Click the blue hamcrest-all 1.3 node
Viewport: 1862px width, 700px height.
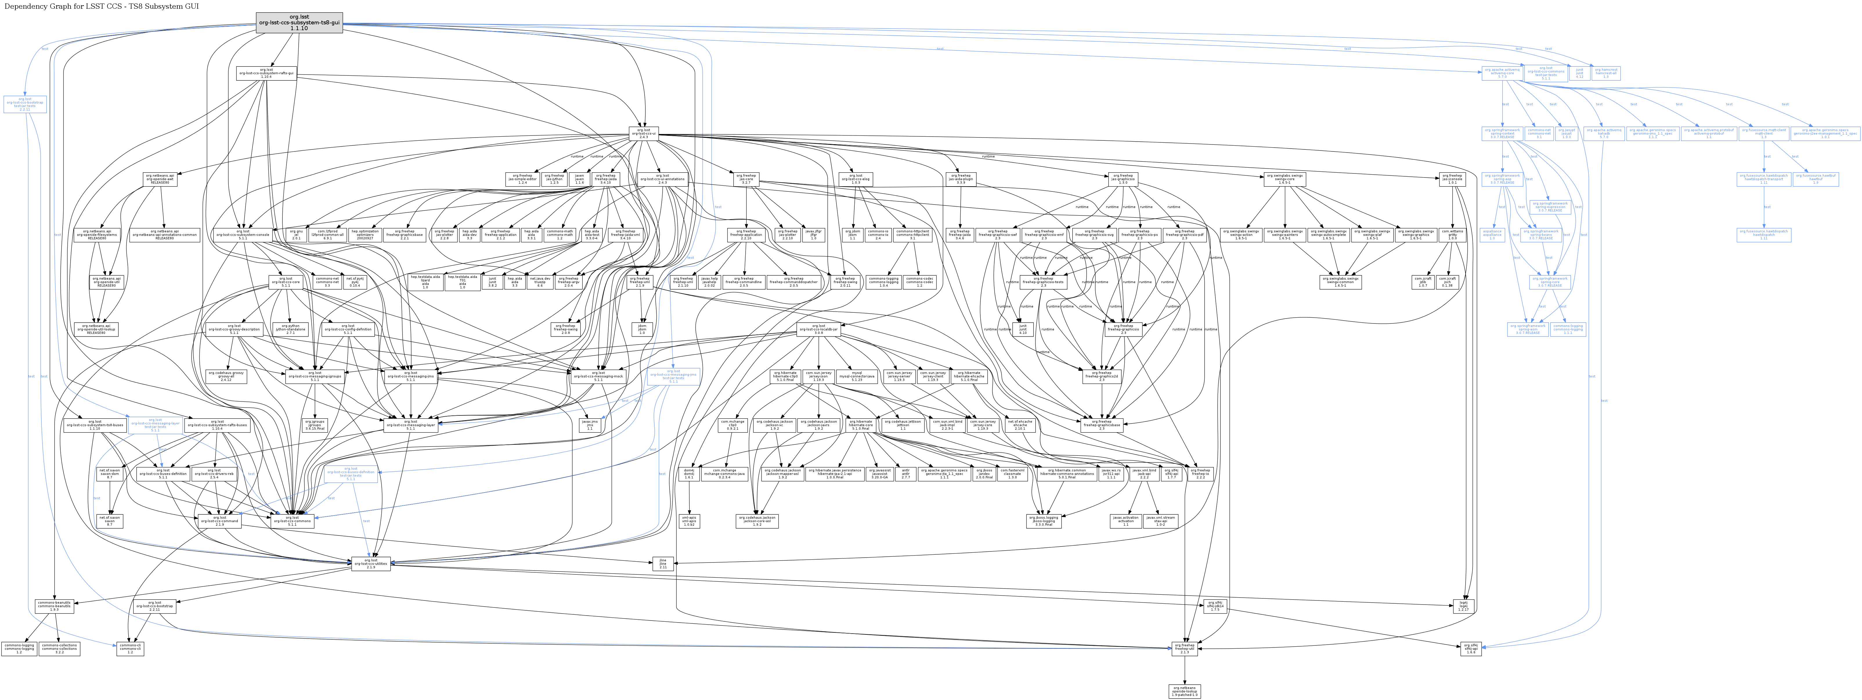coord(1605,73)
